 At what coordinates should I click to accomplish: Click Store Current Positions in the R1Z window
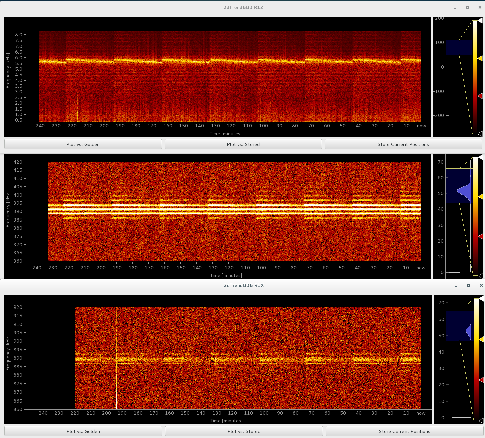[403, 144]
